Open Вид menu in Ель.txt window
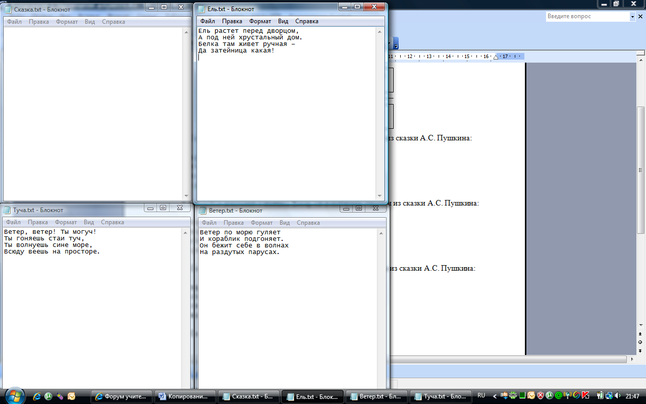Viewport: 646px width, 404px height. (283, 21)
